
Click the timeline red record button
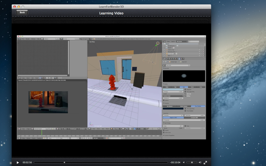coord(107,138)
